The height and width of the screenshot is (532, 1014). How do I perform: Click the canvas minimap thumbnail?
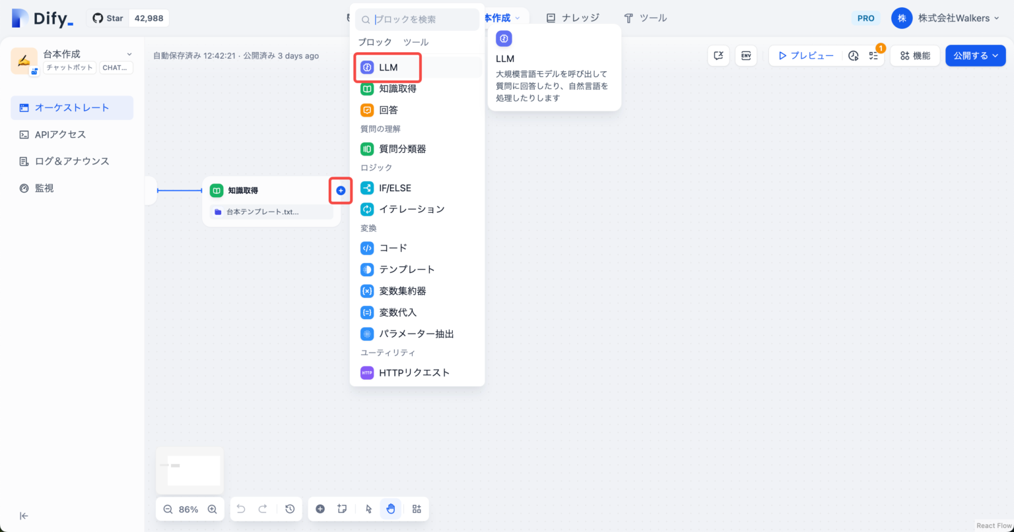point(190,469)
